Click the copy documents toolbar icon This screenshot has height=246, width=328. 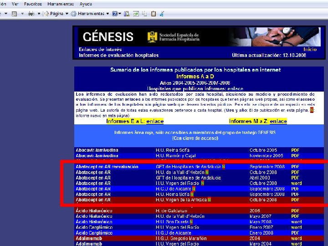pyautogui.click(x=144, y=14)
